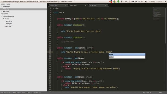Click the "<?php" opening tag line
The width and height of the screenshot is (167, 94).
point(56,8)
